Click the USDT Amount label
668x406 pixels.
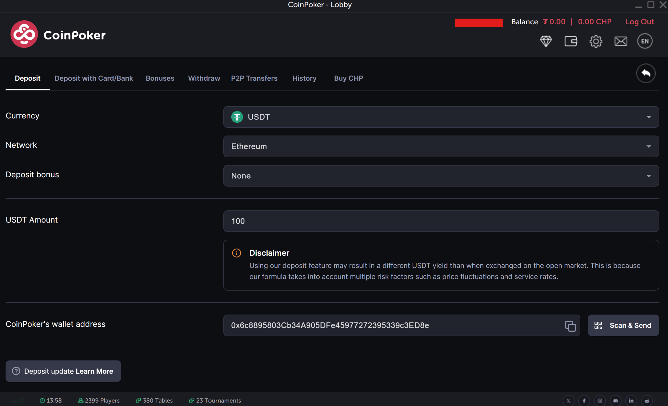pos(32,220)
